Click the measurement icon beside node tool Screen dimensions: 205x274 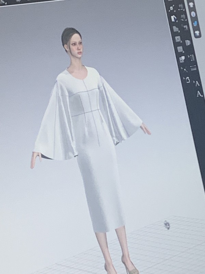tap(181, 7)
